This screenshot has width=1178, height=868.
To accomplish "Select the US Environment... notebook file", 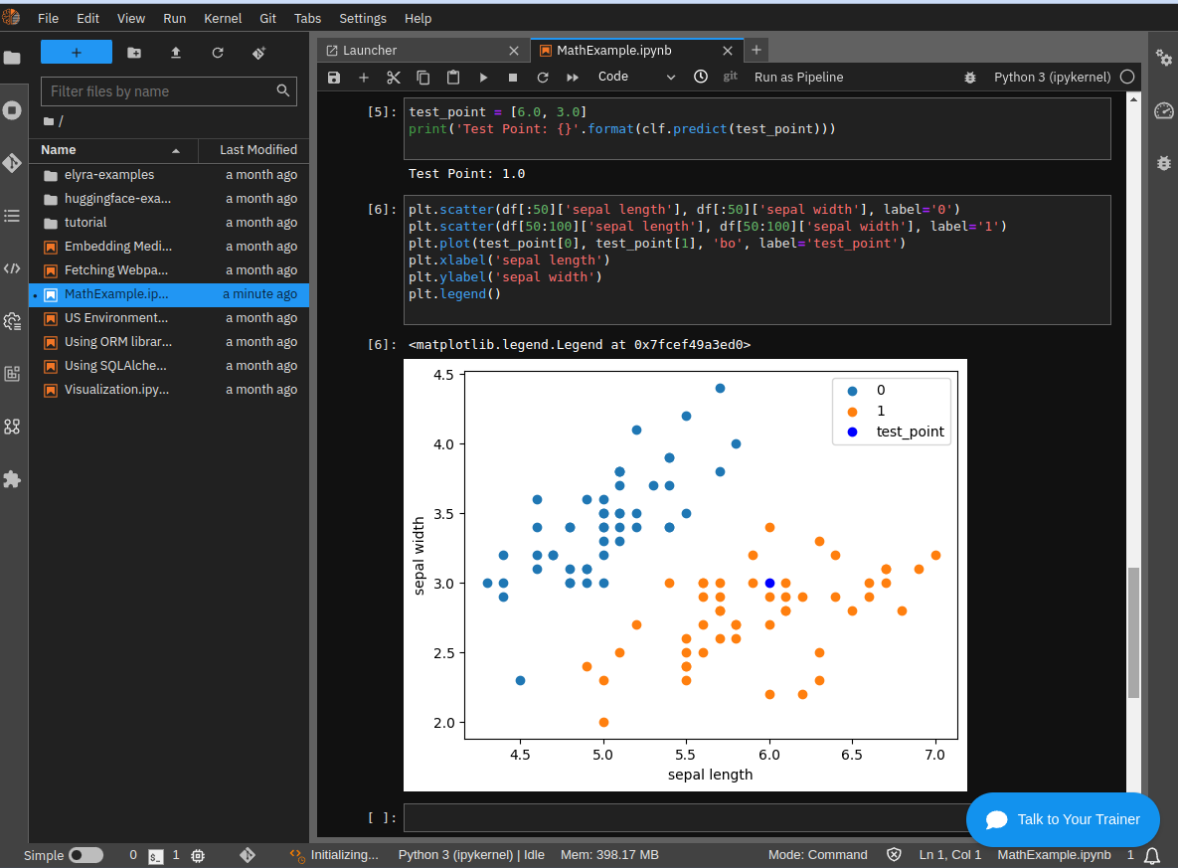I will click(x=169, y=318).
